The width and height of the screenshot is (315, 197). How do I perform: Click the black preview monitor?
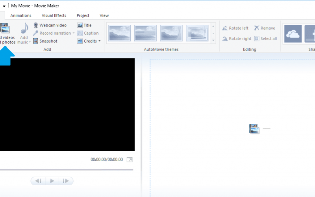coord(67,105)
